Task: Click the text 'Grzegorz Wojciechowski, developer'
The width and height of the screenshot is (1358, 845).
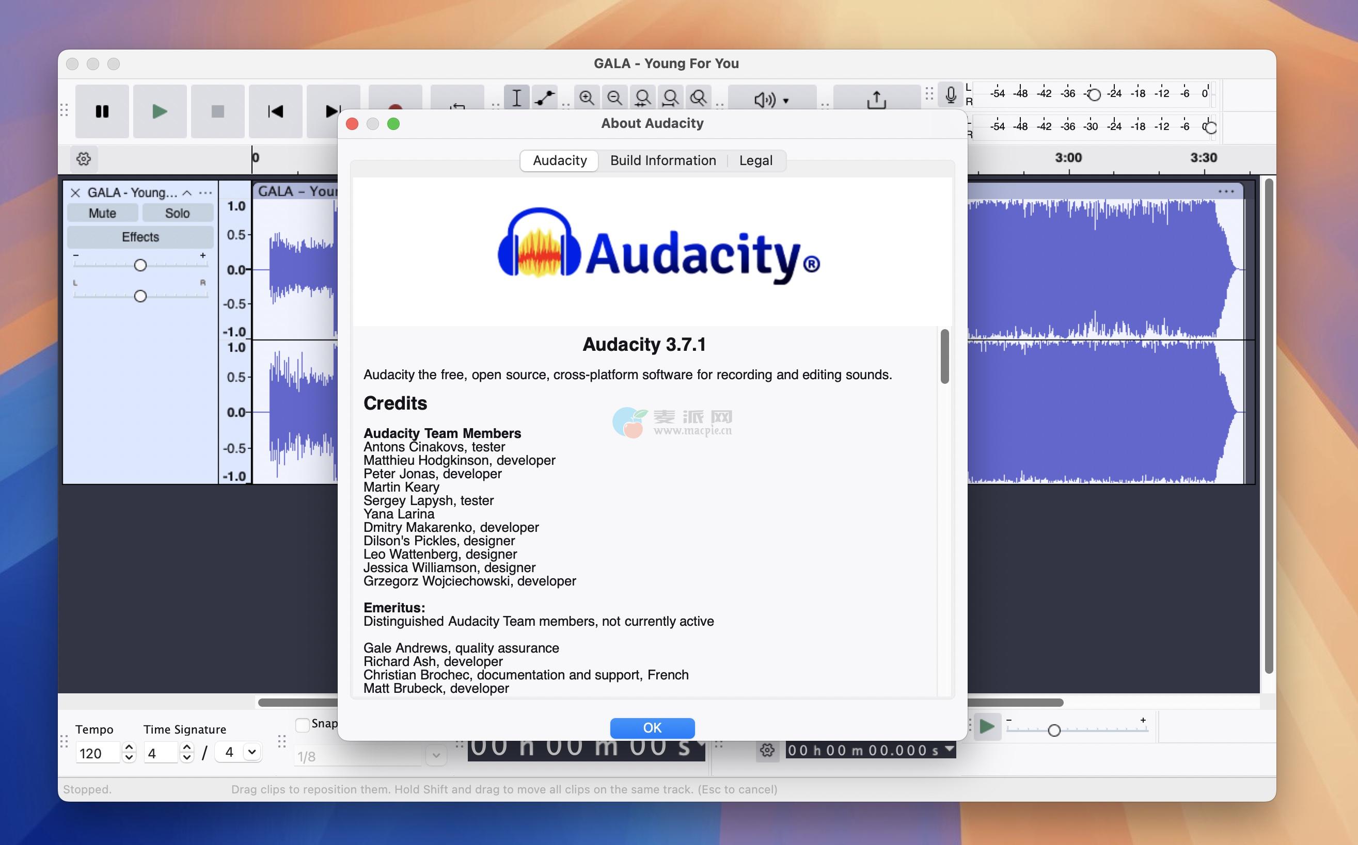Action: point(470,581)
